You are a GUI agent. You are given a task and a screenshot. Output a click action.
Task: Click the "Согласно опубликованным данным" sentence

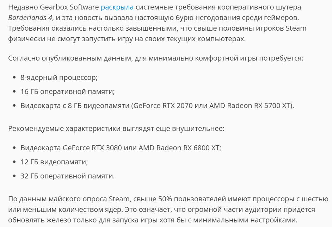(156, 58)
